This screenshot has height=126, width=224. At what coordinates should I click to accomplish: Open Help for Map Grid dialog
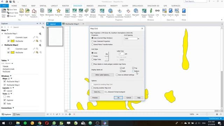(x=139, y=98)
